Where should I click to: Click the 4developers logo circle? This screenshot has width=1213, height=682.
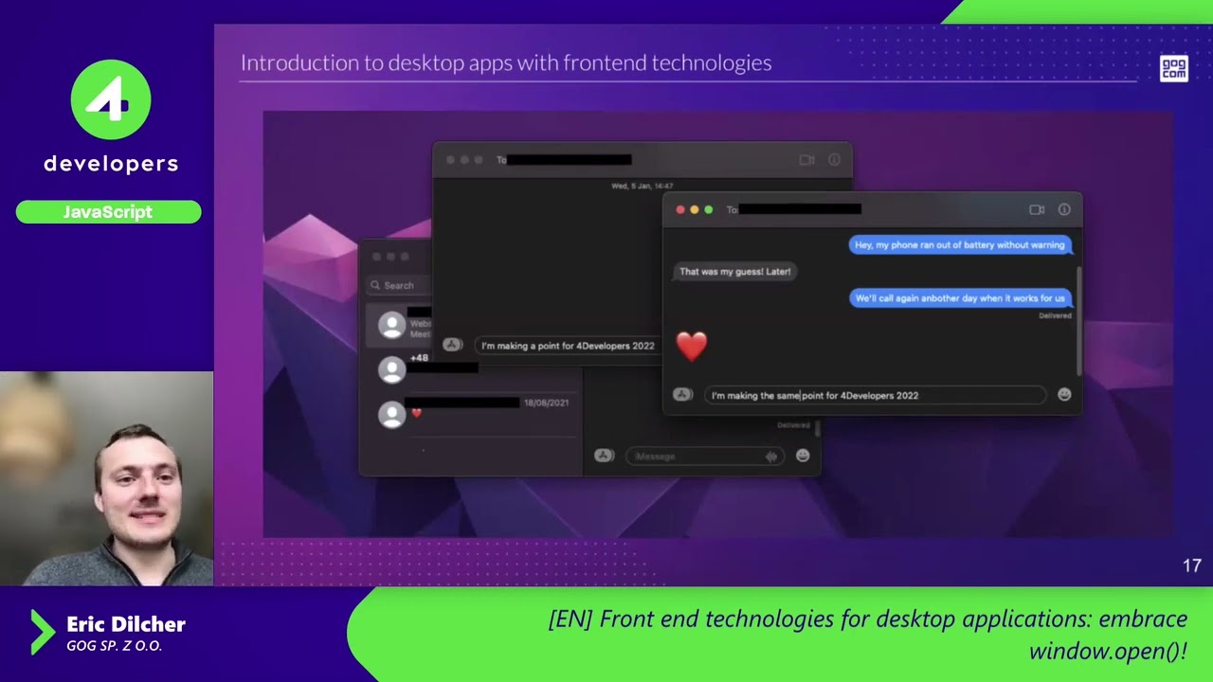coord(111,99)
